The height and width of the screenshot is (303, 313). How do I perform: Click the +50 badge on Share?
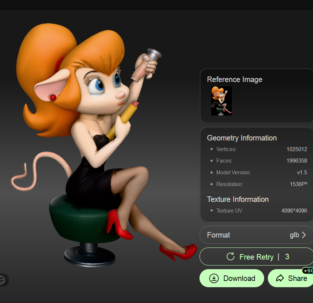coord(308,271)
